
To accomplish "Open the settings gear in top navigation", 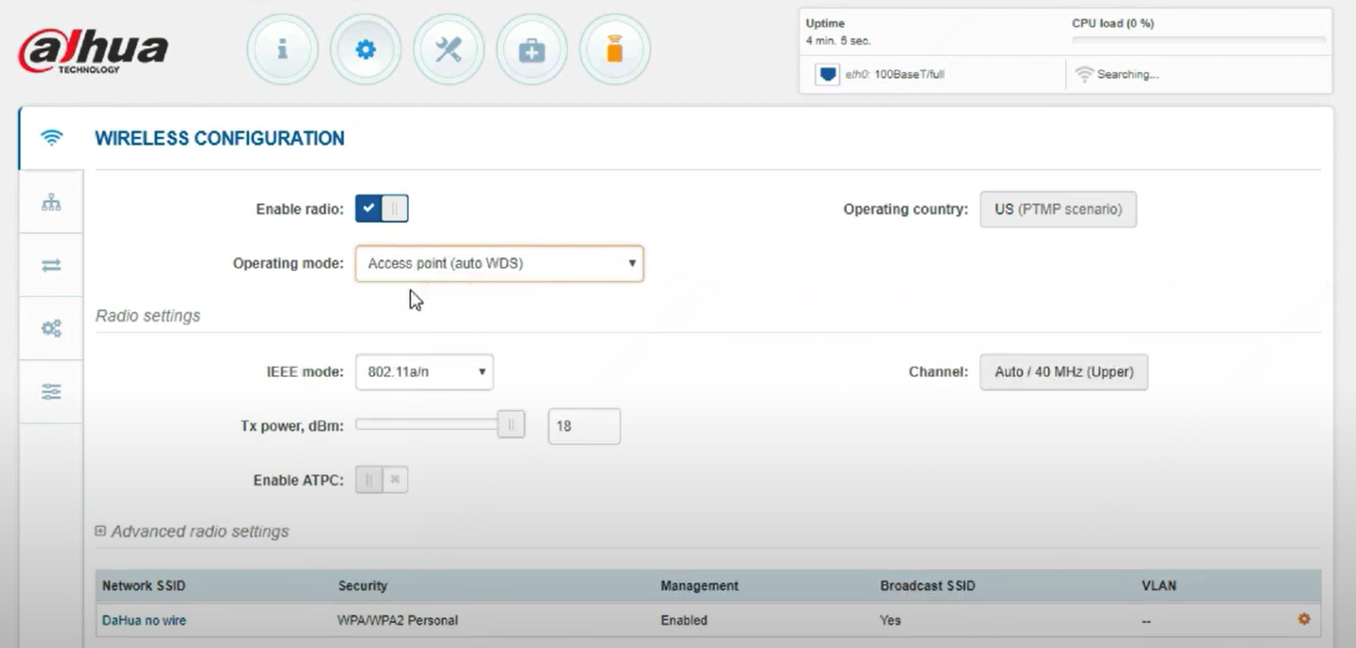I will coord(366,50).
